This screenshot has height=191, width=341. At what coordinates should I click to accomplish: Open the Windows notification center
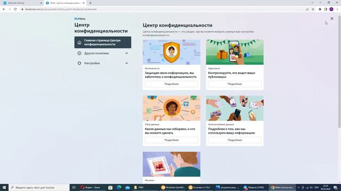point(336,187)
